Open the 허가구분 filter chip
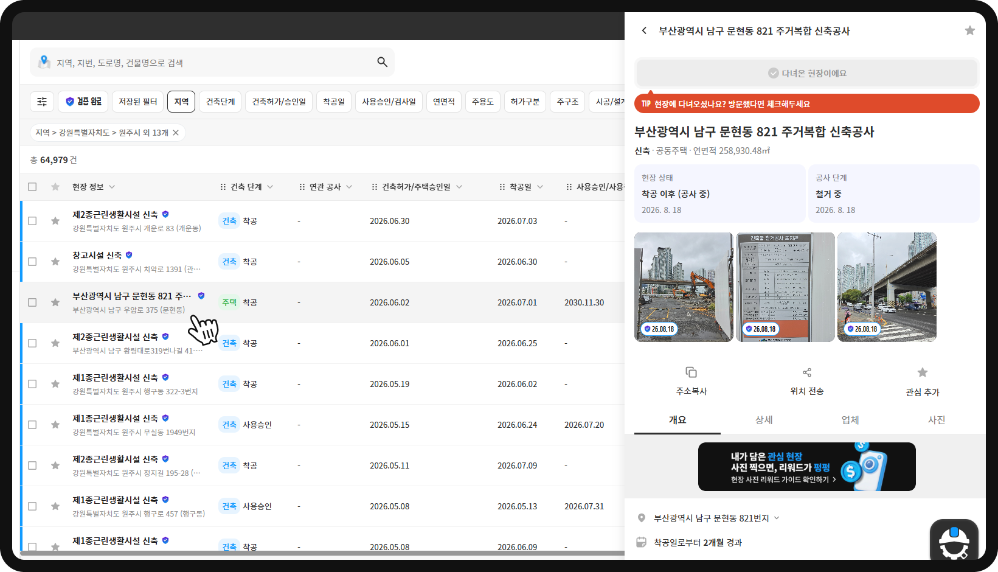The height and width of the screenshot is (572, 998). click(x=525, y=102)
